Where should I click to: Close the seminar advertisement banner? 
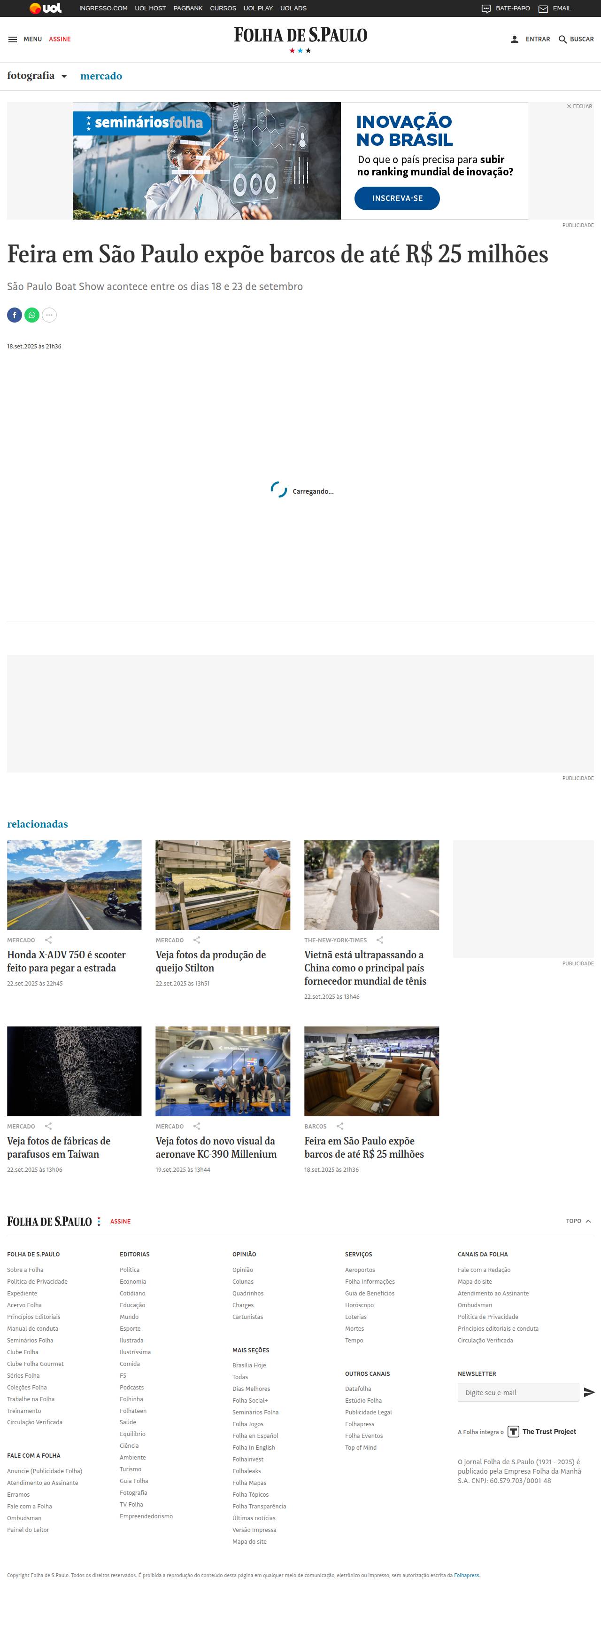(579, 106)
